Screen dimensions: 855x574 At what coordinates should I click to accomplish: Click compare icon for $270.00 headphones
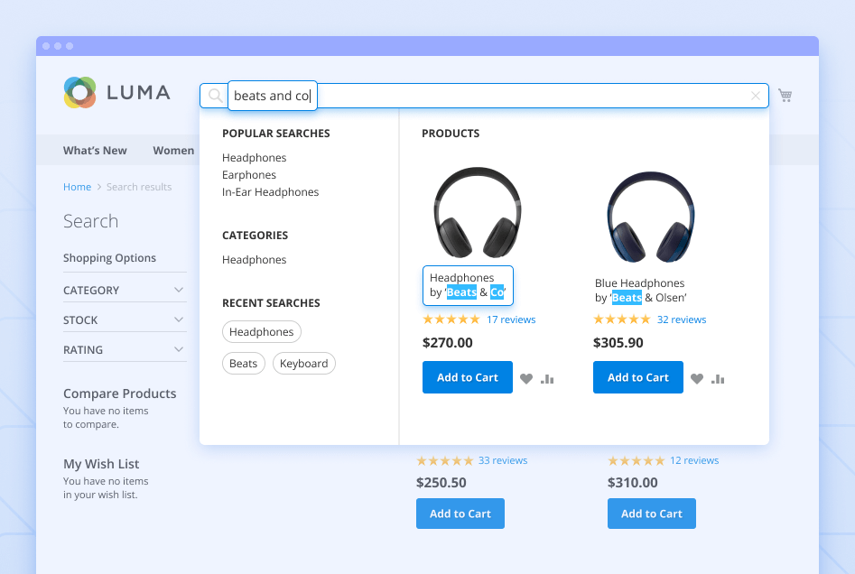click(547, 379)
